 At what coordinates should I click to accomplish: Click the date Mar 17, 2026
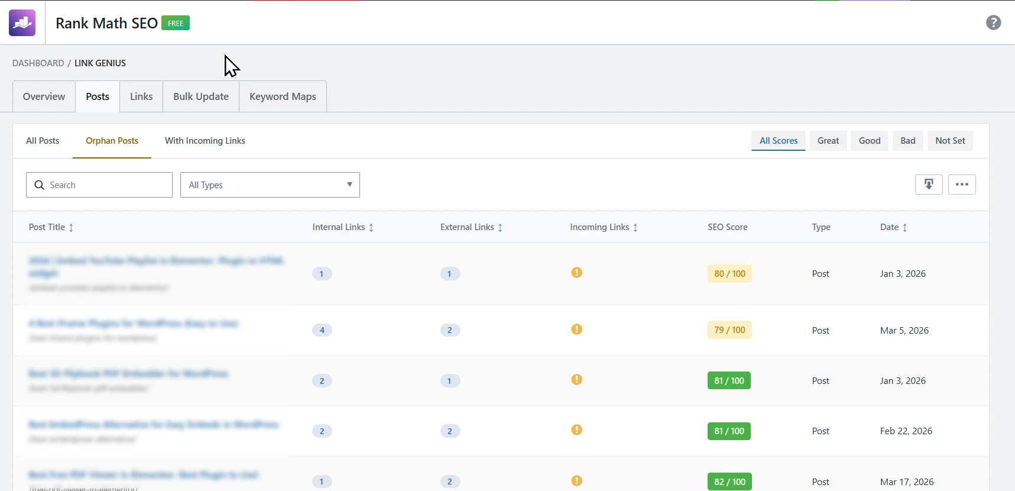click(x=907, y=482)
